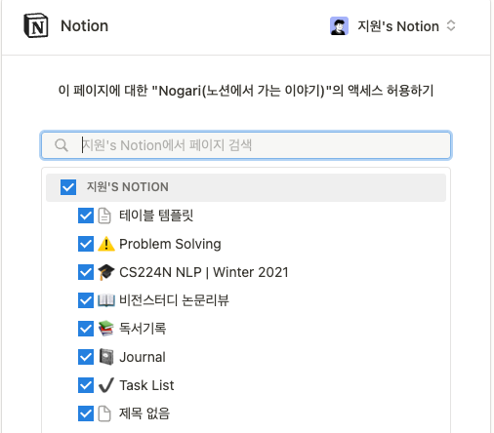Uncheck the Task List checkbox
494x433 pixels.
coord(86,385)
